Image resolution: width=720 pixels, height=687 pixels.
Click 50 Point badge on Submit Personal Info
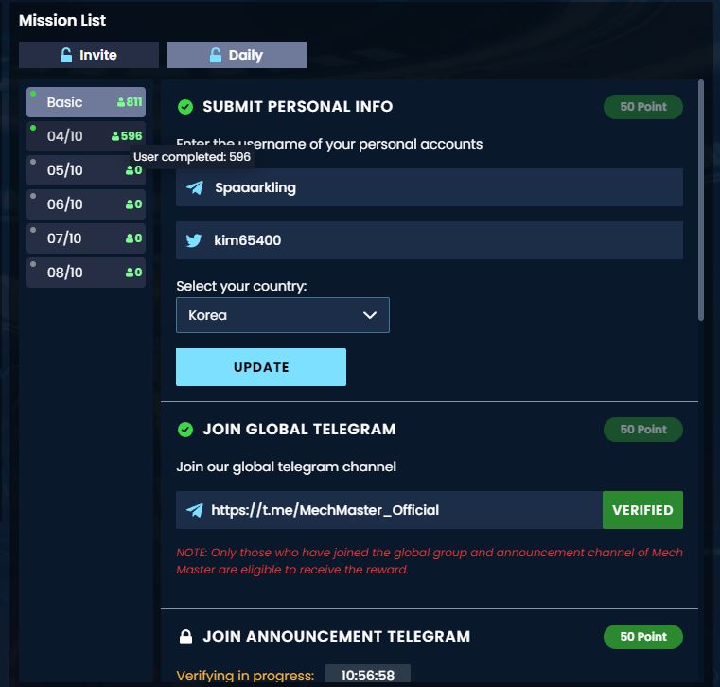(642, 107)
